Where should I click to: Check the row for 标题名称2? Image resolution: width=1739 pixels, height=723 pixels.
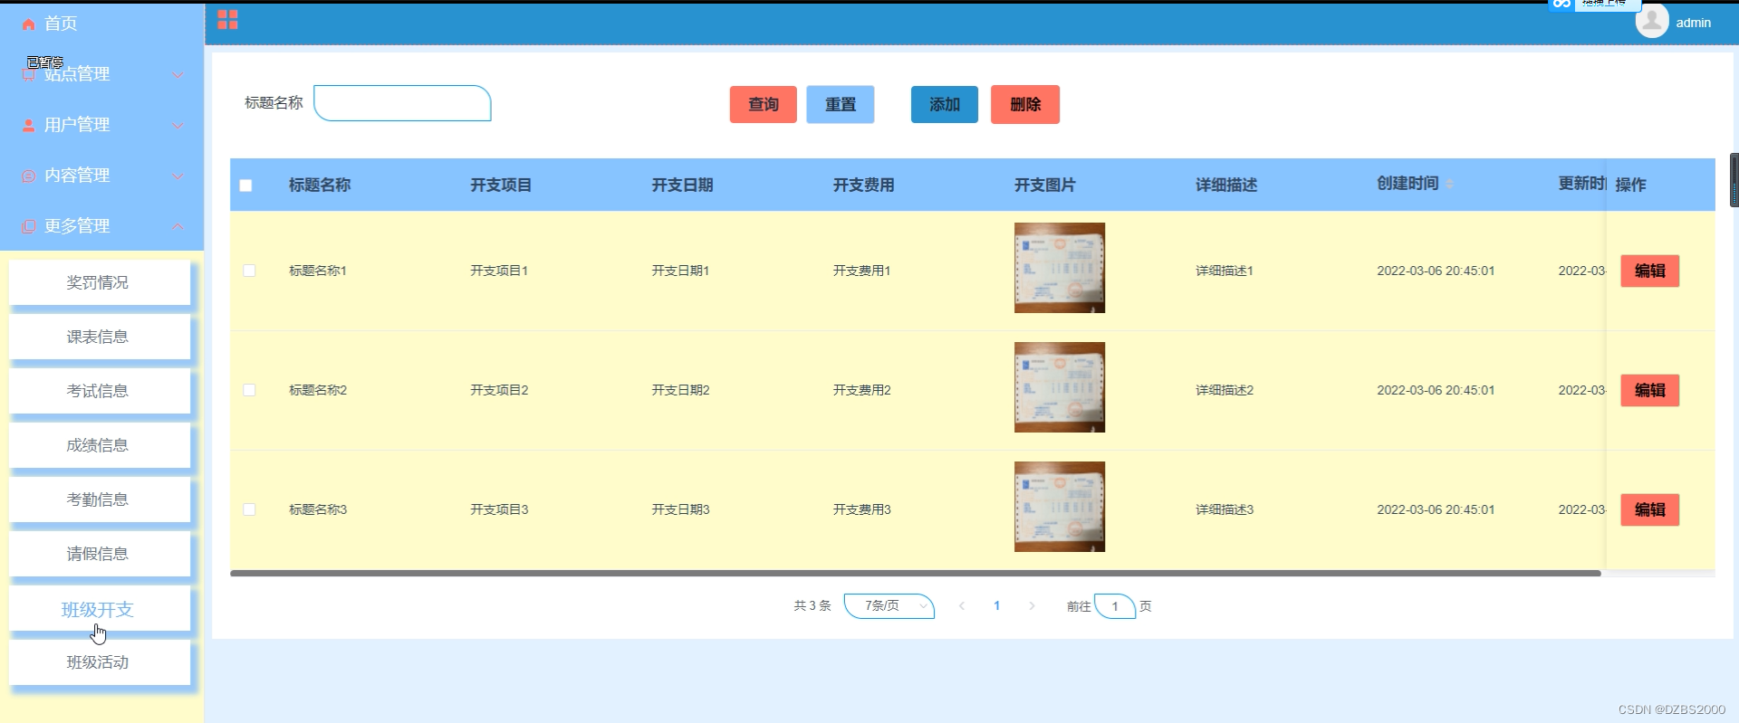click(x=249, y=390)
